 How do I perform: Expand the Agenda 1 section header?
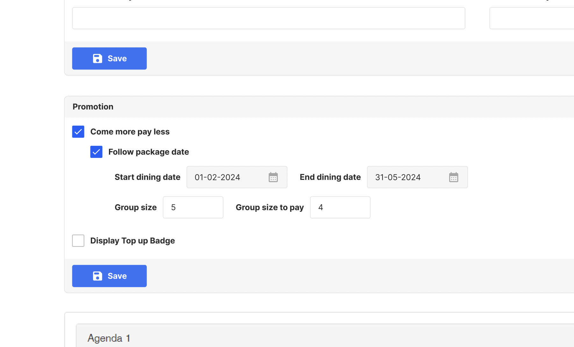(x=109, y=338)
